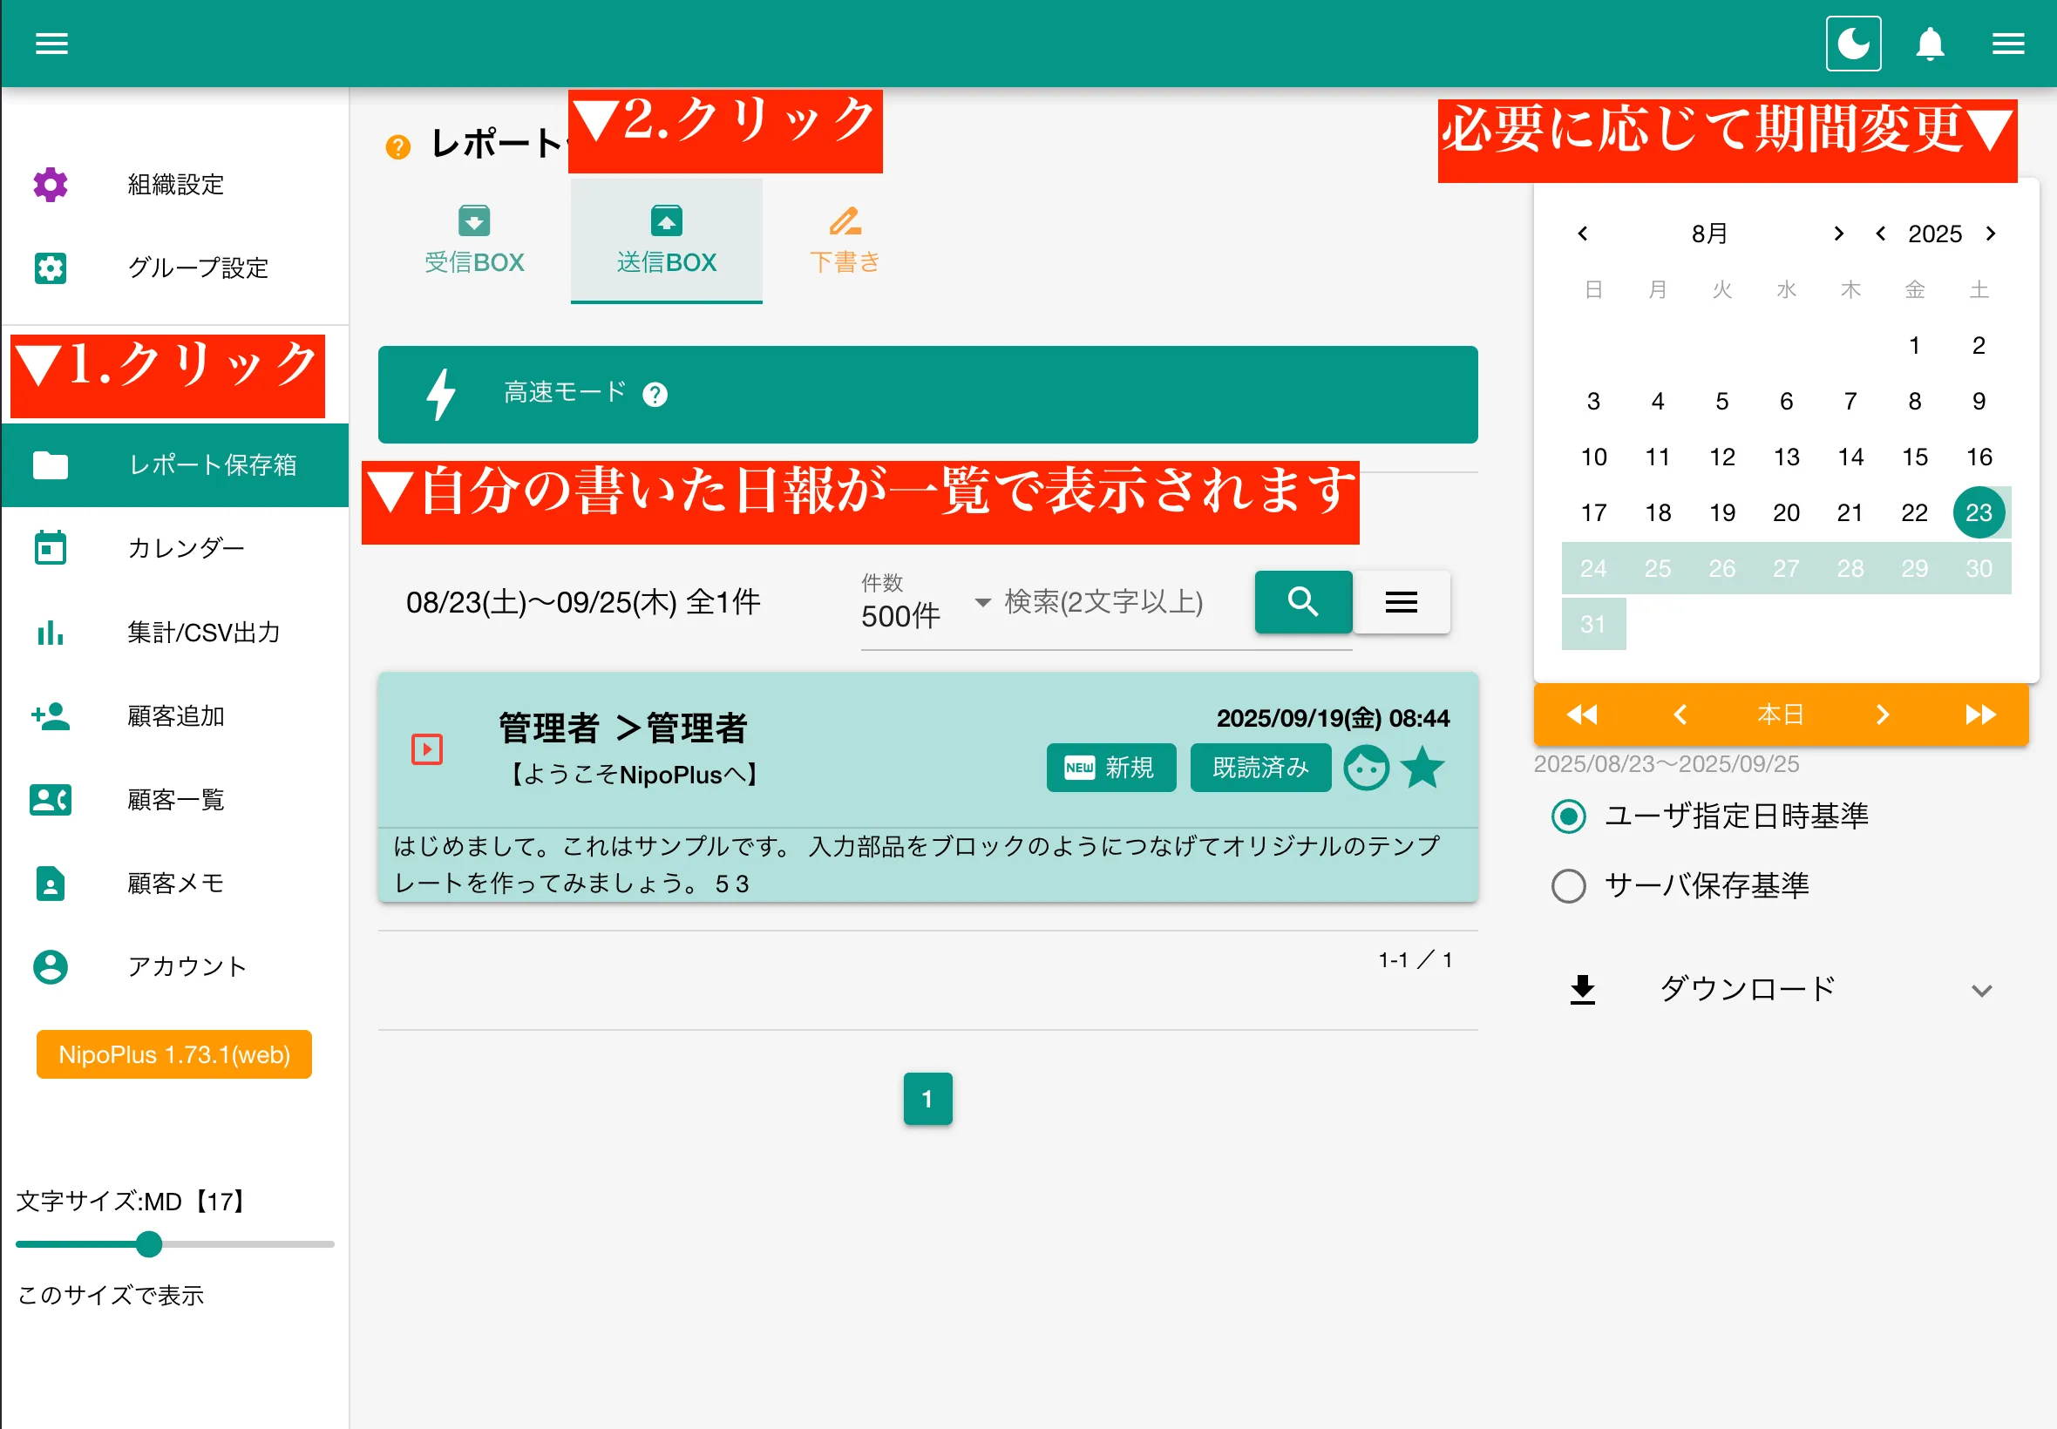Open 集計/CSV出力 via the chart icon

click(x=51, y=633)
